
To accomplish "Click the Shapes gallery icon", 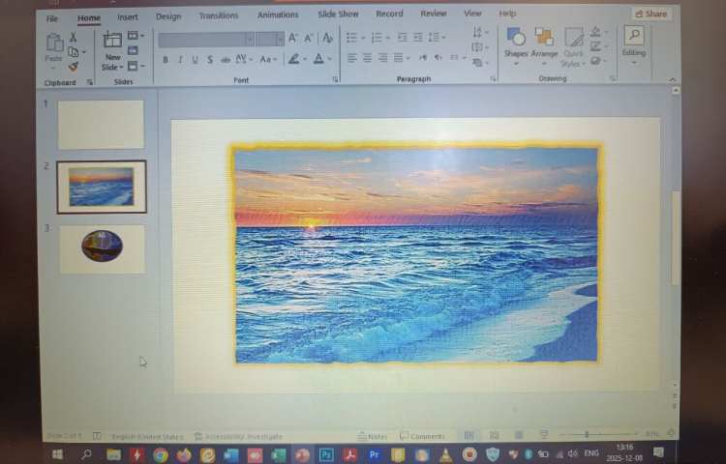I will tap(516, 39).
